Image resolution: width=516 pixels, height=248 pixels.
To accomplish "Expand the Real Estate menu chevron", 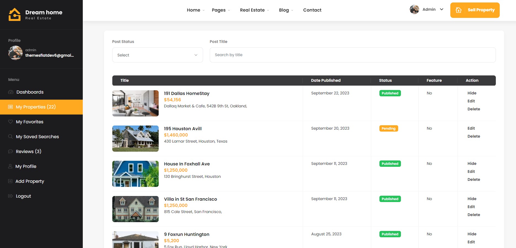I will (x=268, y=10).
